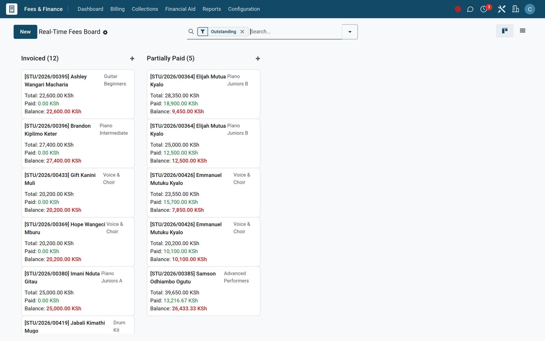Add a record in Invoiced column
545x341 pixels.
pos(132,59)
